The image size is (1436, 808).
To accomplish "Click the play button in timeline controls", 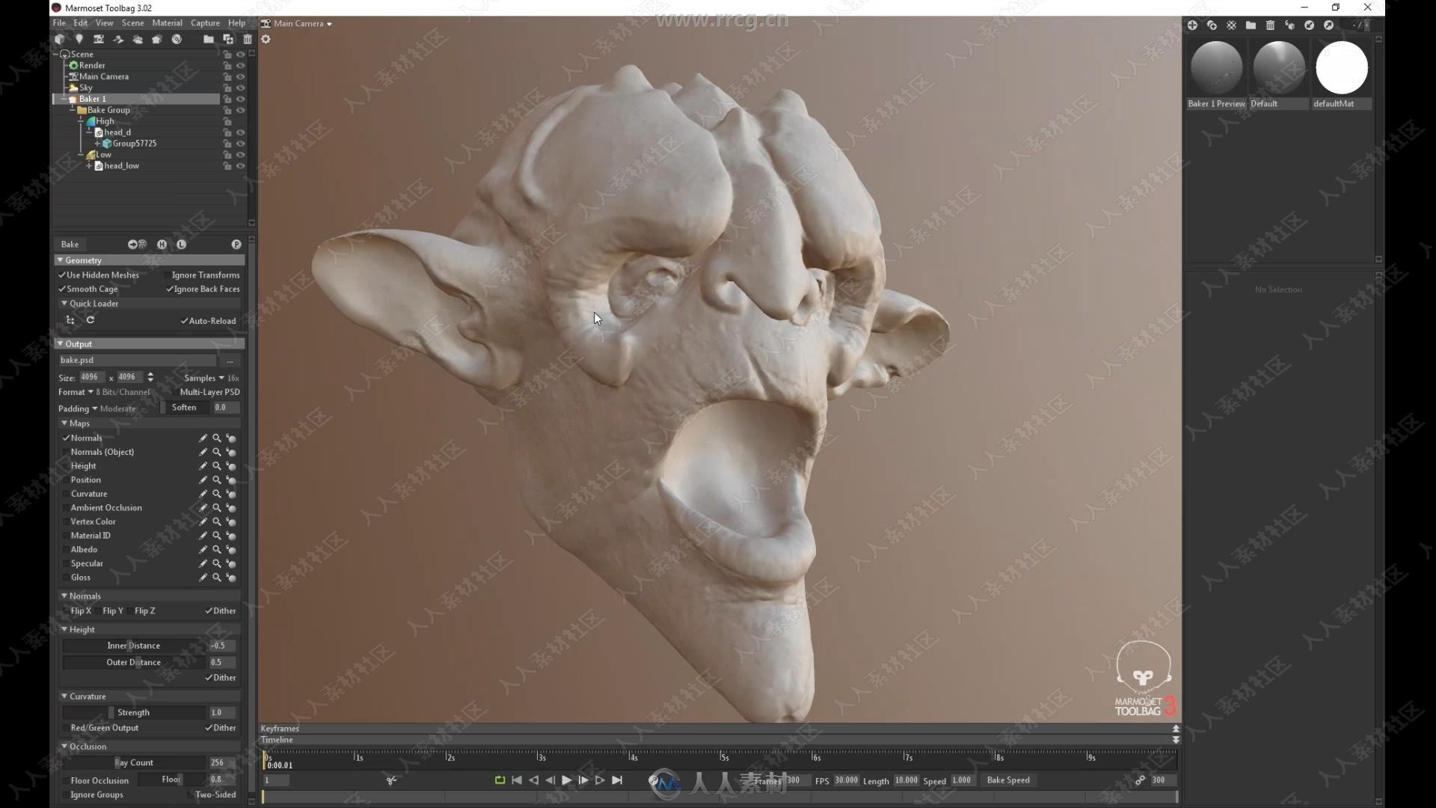I will pos(567,780).
